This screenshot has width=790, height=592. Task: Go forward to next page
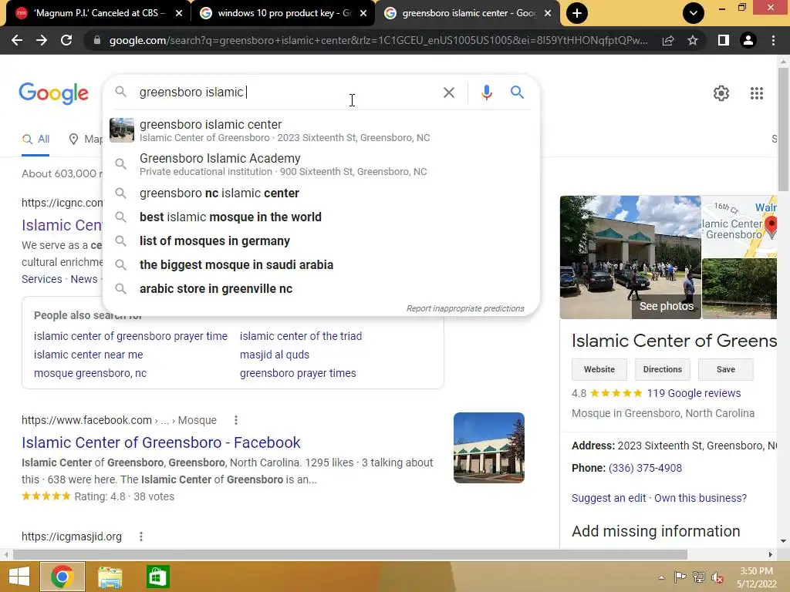[42, 40]
